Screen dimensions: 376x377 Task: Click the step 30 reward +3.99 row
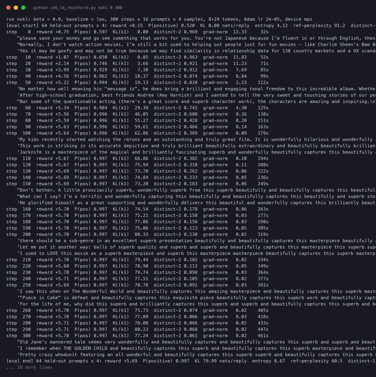(137, 70)
